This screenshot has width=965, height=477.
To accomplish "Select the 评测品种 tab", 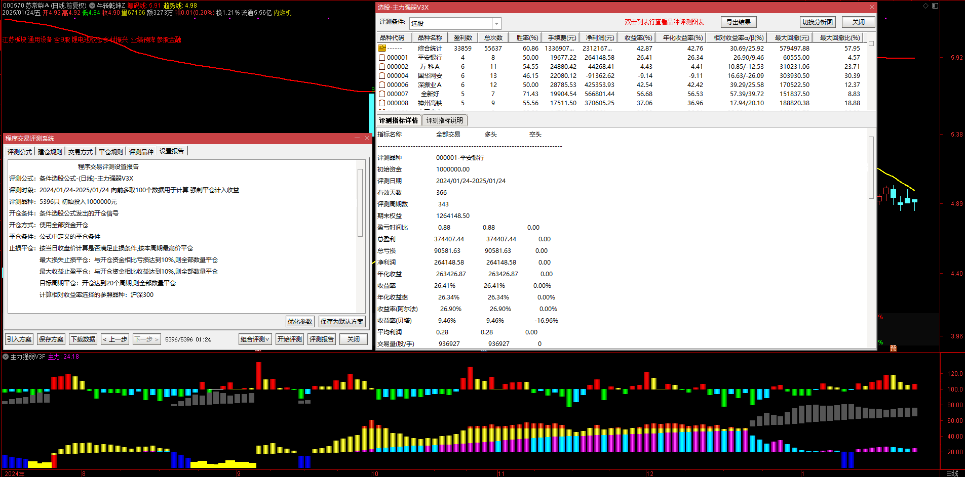I will (x=141, y=152).
